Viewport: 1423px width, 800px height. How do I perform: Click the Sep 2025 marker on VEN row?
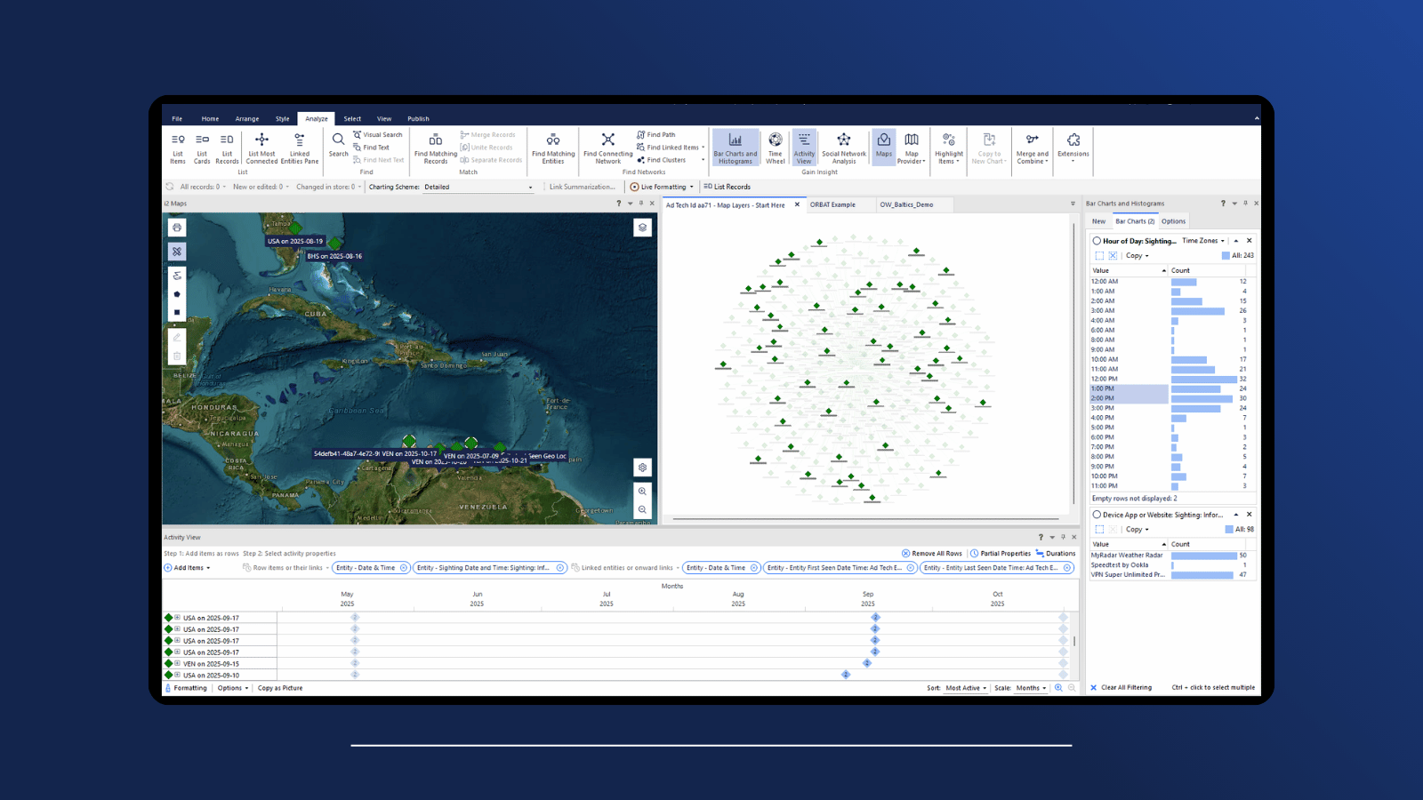pyautogui.click(x=867, y=663)
